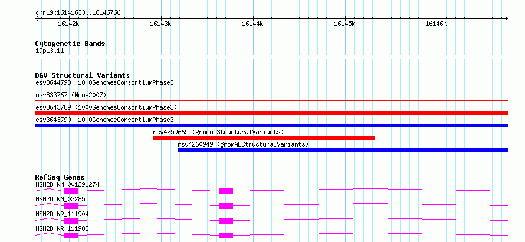525x242 pixels.
Task: Open transcript label HSH2D|NM_032855
Action: (62, 199)
